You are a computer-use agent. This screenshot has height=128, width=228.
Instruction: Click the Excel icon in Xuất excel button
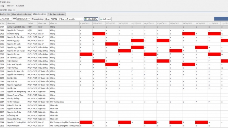click(x=101, y=19)
